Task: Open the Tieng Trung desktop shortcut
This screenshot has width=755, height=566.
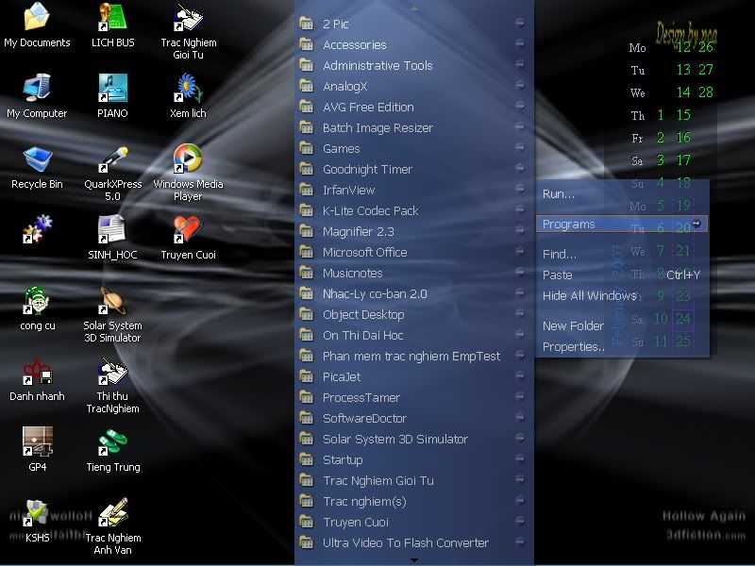Action: point(112,442)
